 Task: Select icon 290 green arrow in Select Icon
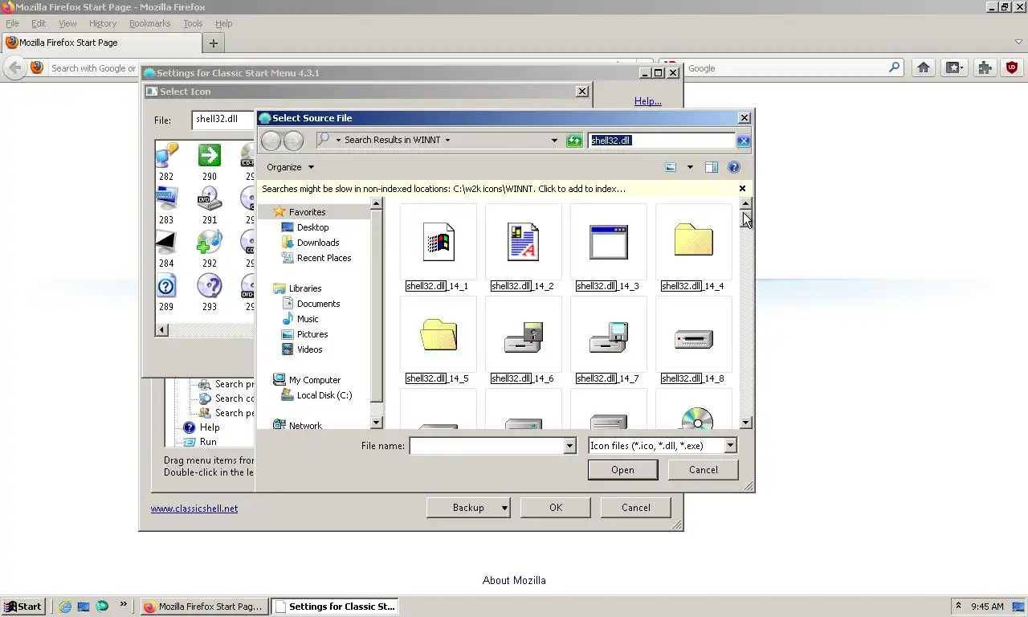(210, 161)
